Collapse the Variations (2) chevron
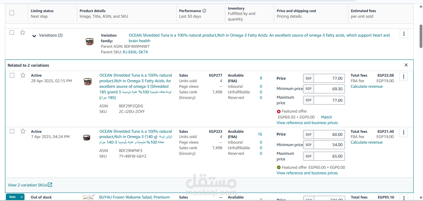 34,36
